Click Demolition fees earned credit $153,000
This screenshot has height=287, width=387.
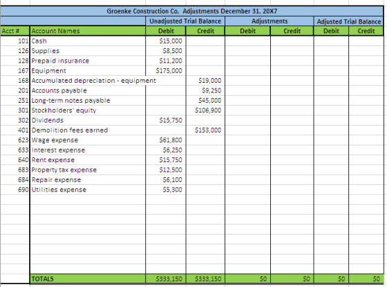click(205, 130)
